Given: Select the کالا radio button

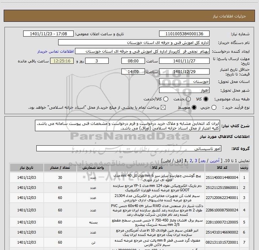Looking at the screenshot, I should coord(206,99).
